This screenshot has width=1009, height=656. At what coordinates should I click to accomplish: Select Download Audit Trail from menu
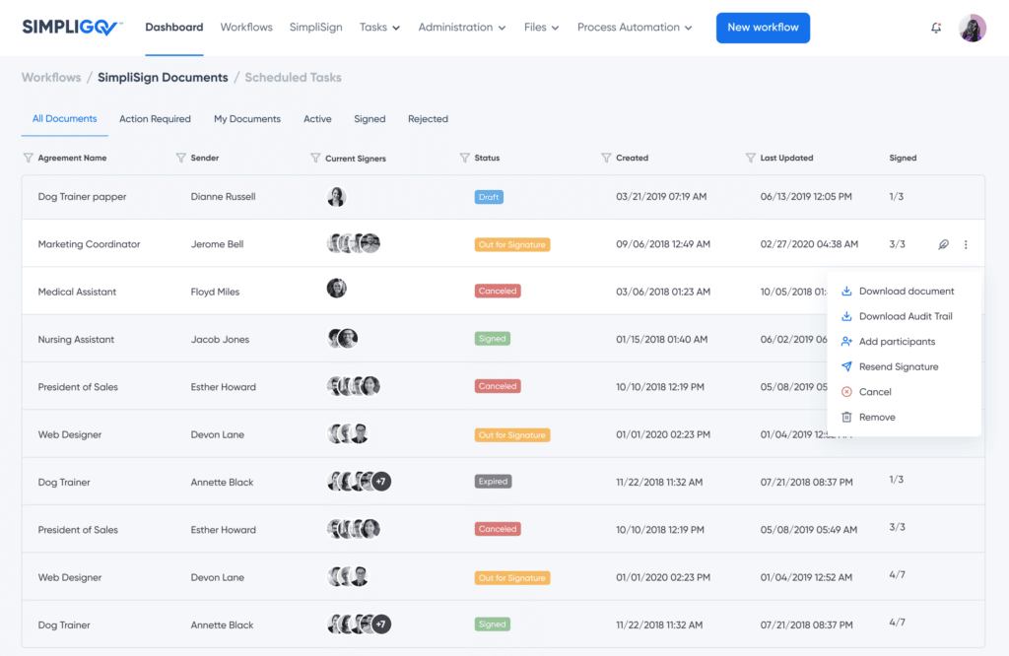tap(905, 316)
